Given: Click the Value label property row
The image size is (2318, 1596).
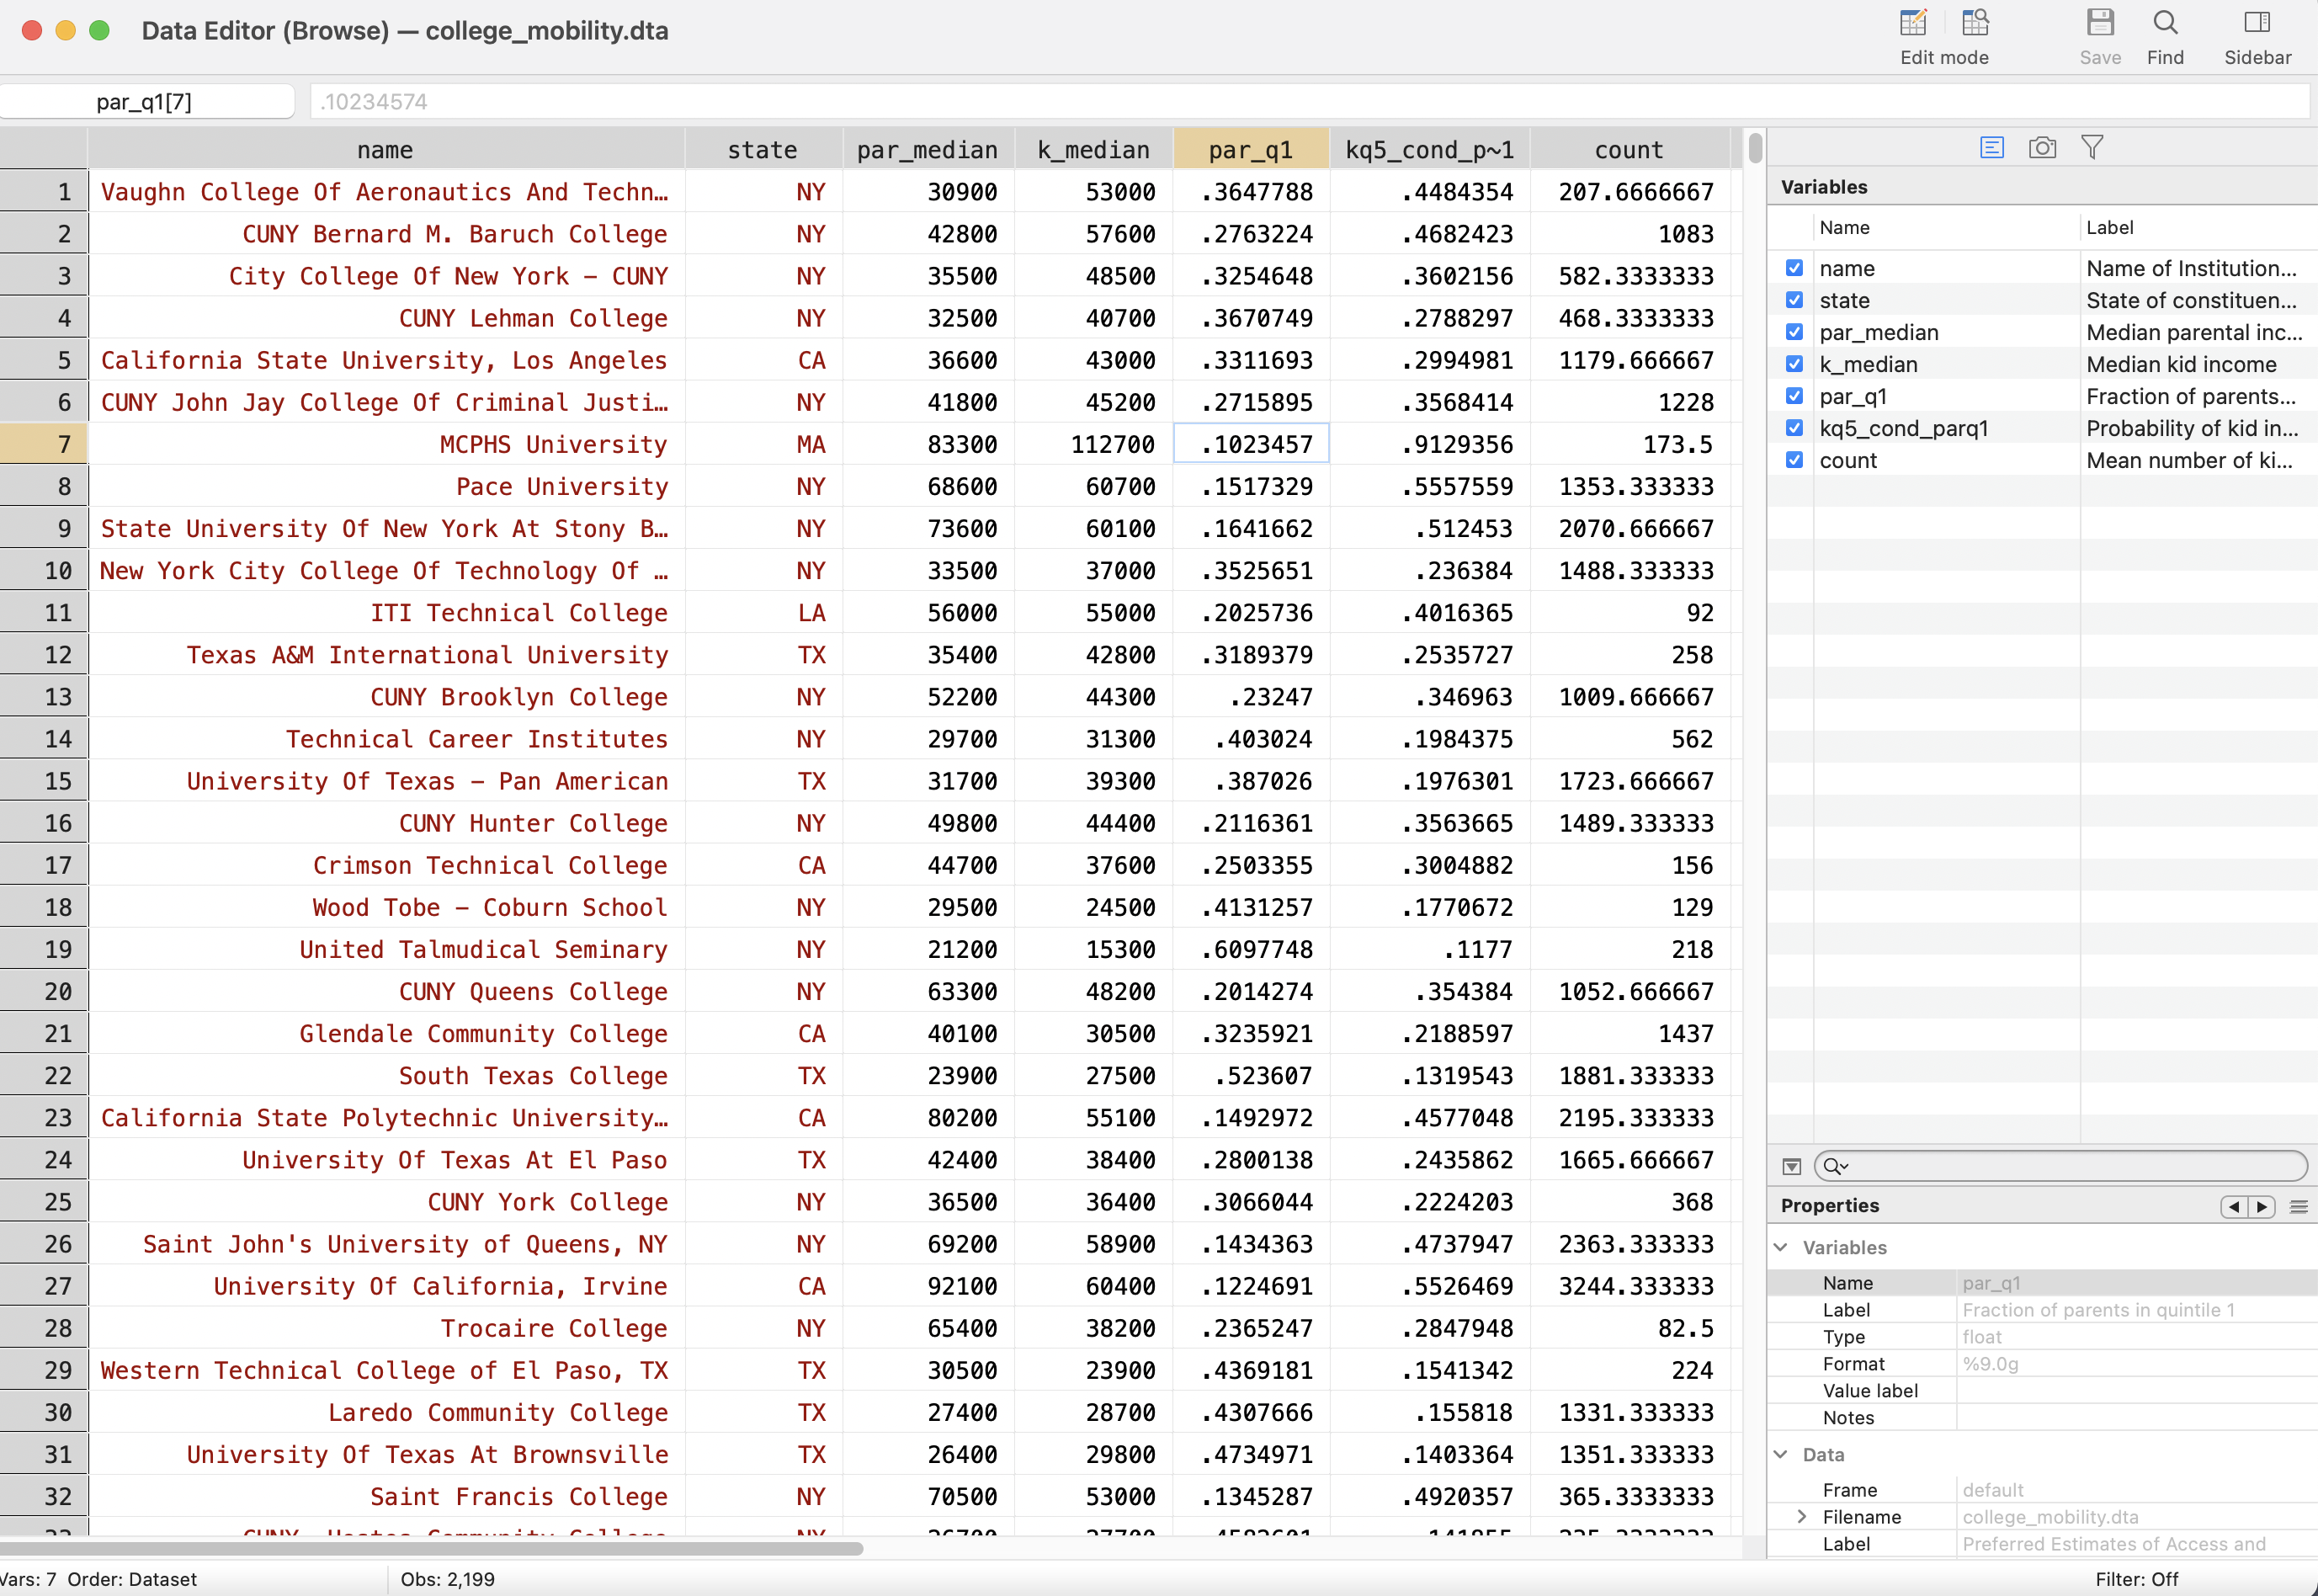Looking at the screenshot, I should pos(2042,1391).
